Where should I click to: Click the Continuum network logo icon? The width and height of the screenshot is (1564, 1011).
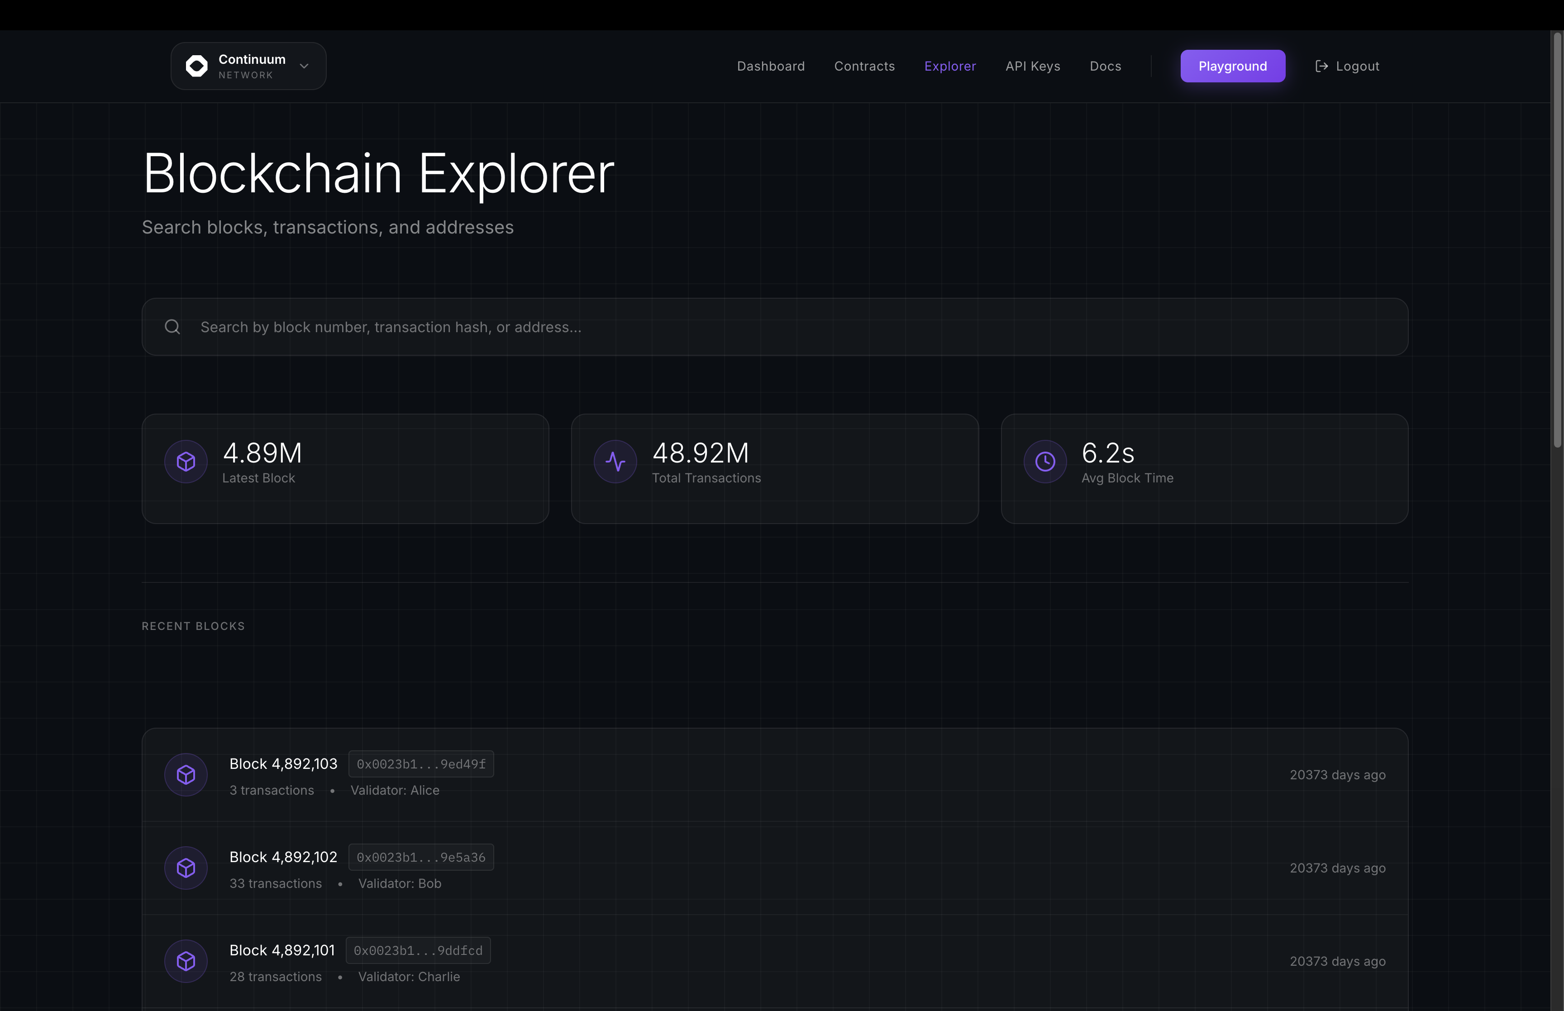point(196,66)
